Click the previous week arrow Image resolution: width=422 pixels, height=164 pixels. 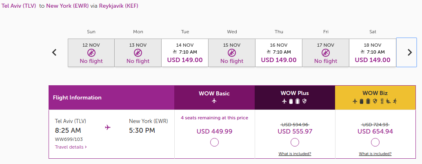tap(54, 52)
